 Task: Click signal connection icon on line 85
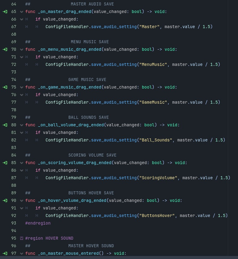5,163
